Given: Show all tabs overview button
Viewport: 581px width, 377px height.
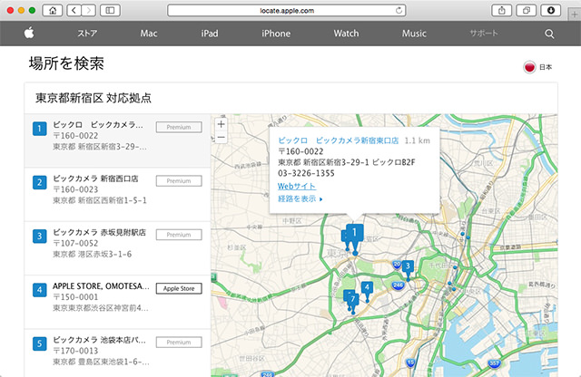Looking at the screenshot, I should click(527, 10).
